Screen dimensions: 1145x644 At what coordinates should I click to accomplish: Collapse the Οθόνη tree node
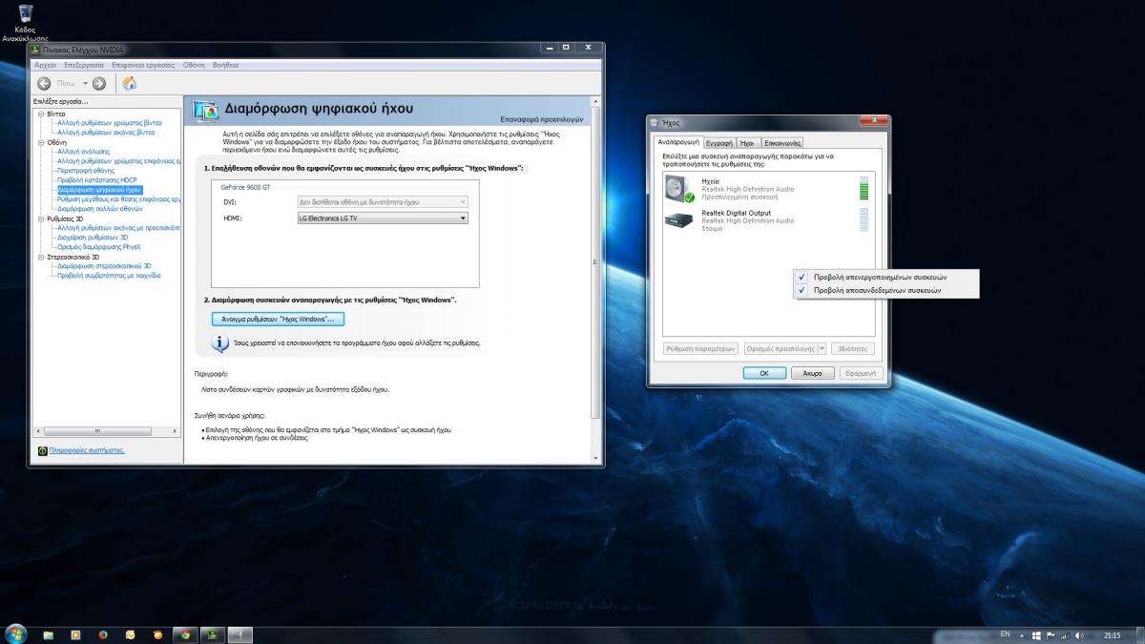coord(40,142)
